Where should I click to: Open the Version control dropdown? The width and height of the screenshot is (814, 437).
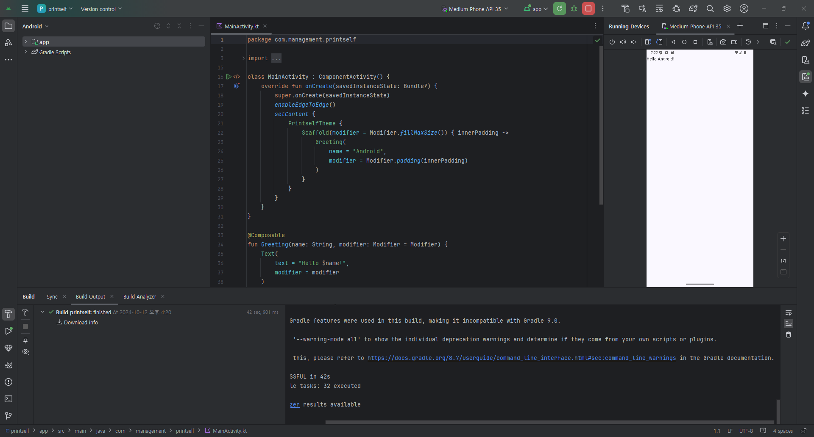pyautogui.click(x=101, y=9)
